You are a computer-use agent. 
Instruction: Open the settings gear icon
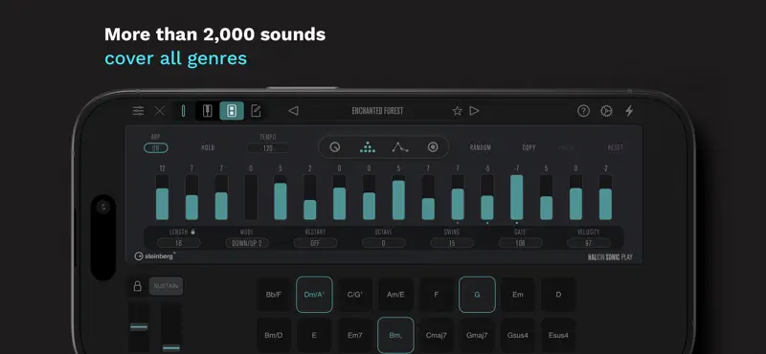click(606, 111)
